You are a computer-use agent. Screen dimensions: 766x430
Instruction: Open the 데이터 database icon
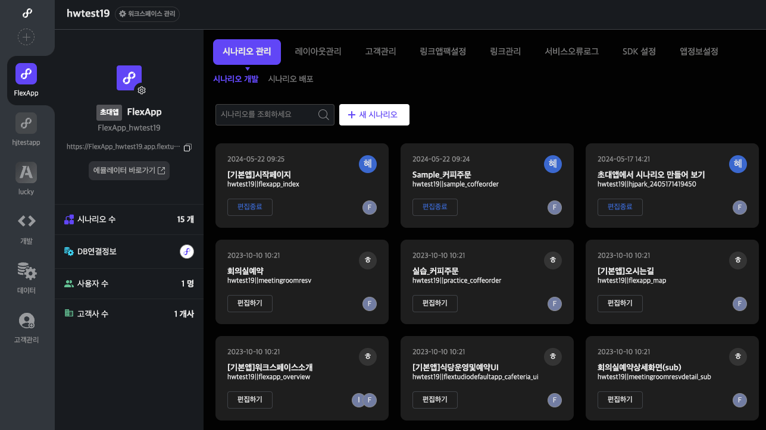coord(26,271)
